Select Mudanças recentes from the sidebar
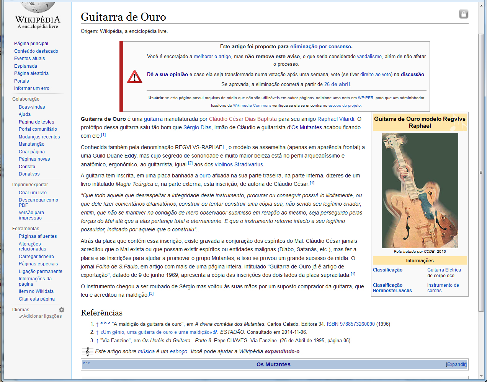This screenshot has width=487, height=382. (39, 137)
